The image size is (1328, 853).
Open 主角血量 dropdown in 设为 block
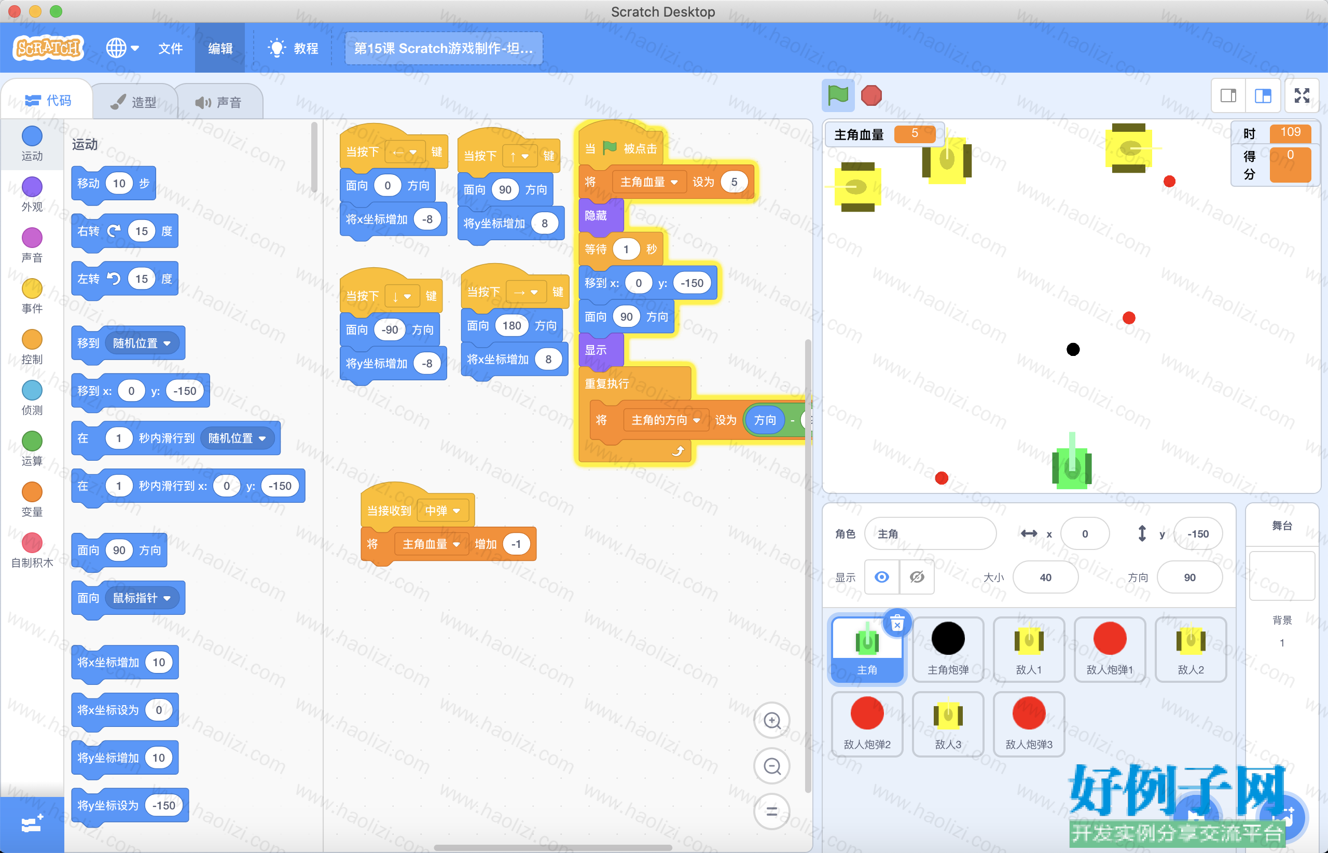[x=649, y=182]
